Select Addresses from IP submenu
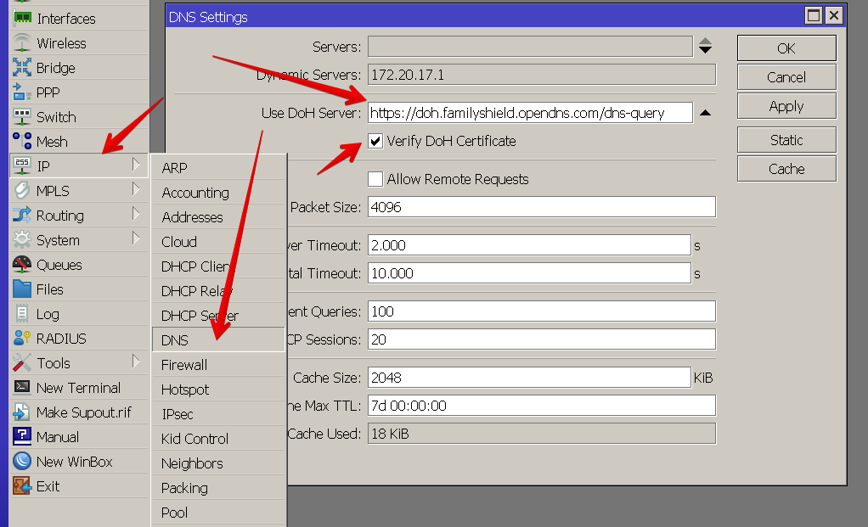Viewport: 868px width, 527px height. pos(218,216)
